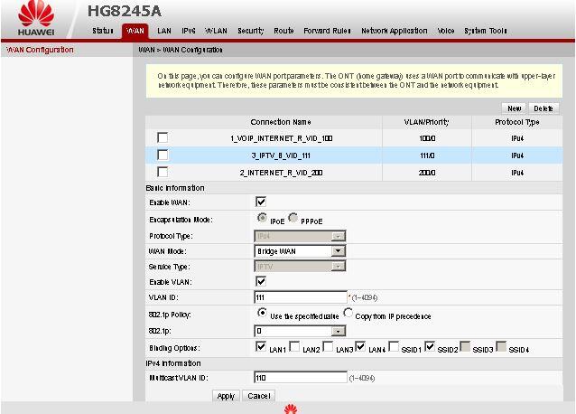The height and width of the screenshot is (414, 576).
Task: Open the Forward Rules tab
Action: pos(327,31)
